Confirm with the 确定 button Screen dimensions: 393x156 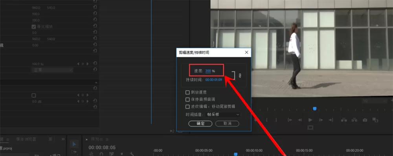point(200,123)
